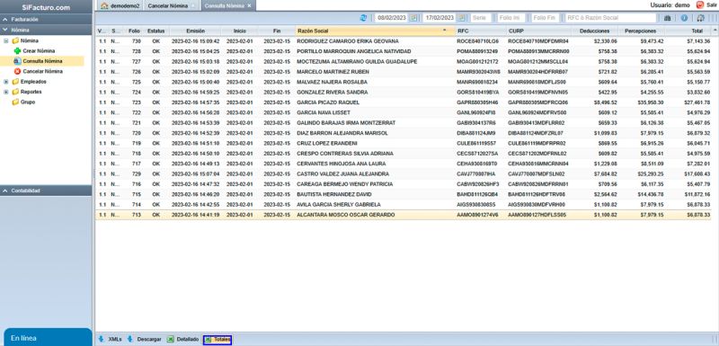Click the green plus Crear Nómina icon
The width and height of the screenshot is (719, 346).
17,51
